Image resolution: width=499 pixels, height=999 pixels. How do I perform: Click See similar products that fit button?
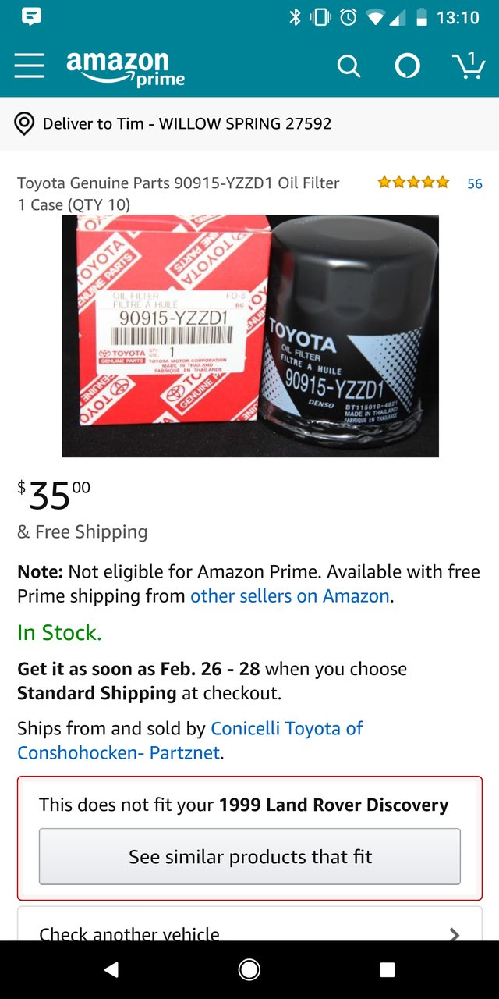249,856
